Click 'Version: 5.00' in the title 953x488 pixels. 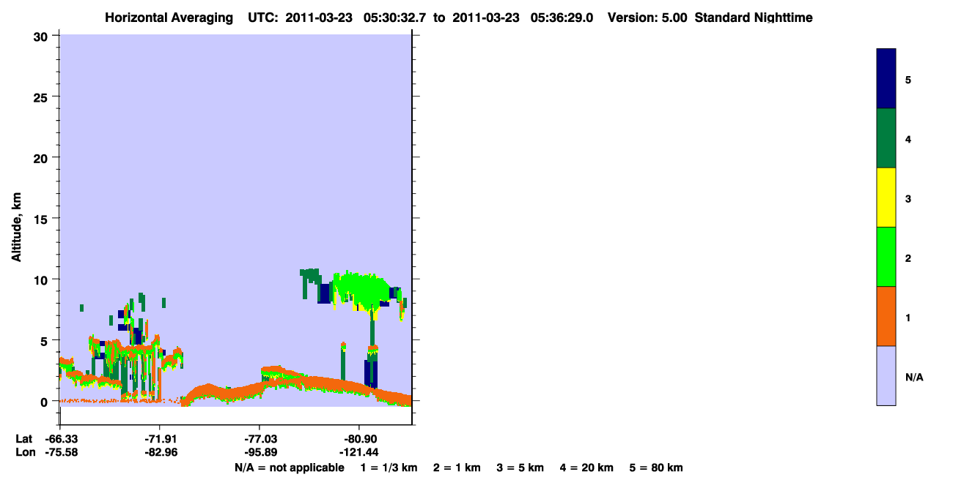tap(647, 18)
